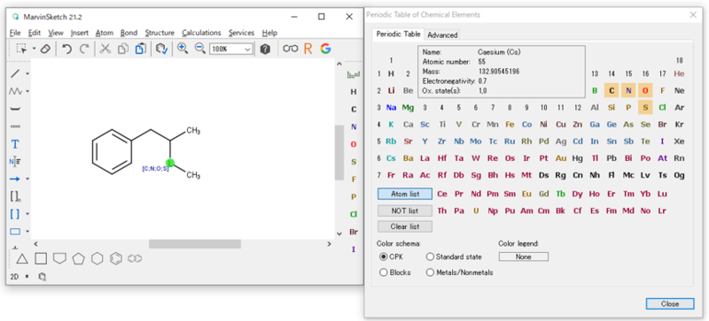Insert the cyclopentane pentagon template
709x321 pixels.
tap(79, 259)
